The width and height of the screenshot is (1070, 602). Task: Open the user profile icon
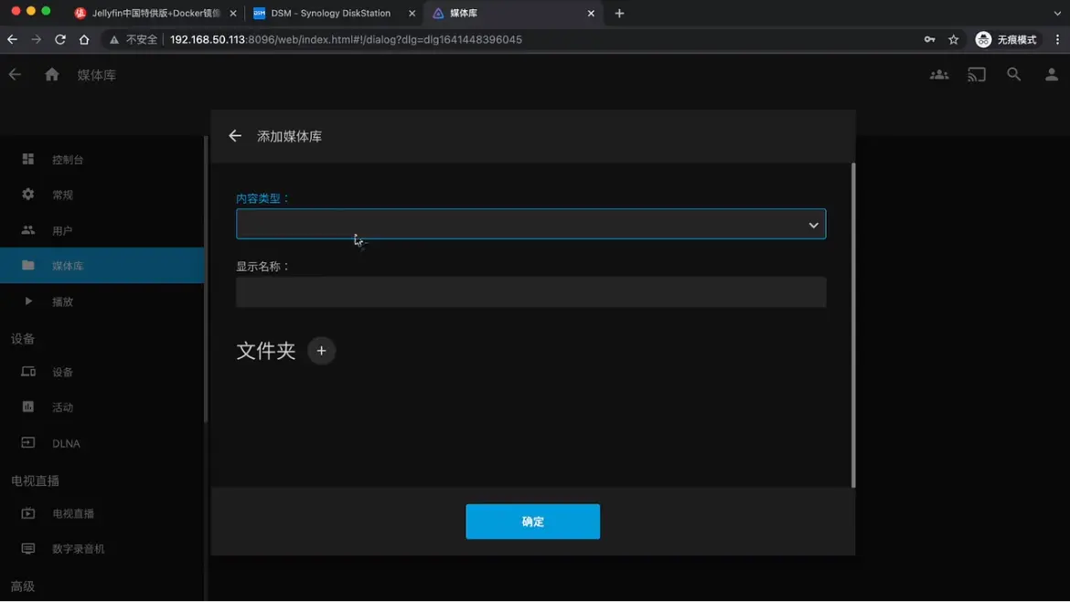[x=1052, y=75]
